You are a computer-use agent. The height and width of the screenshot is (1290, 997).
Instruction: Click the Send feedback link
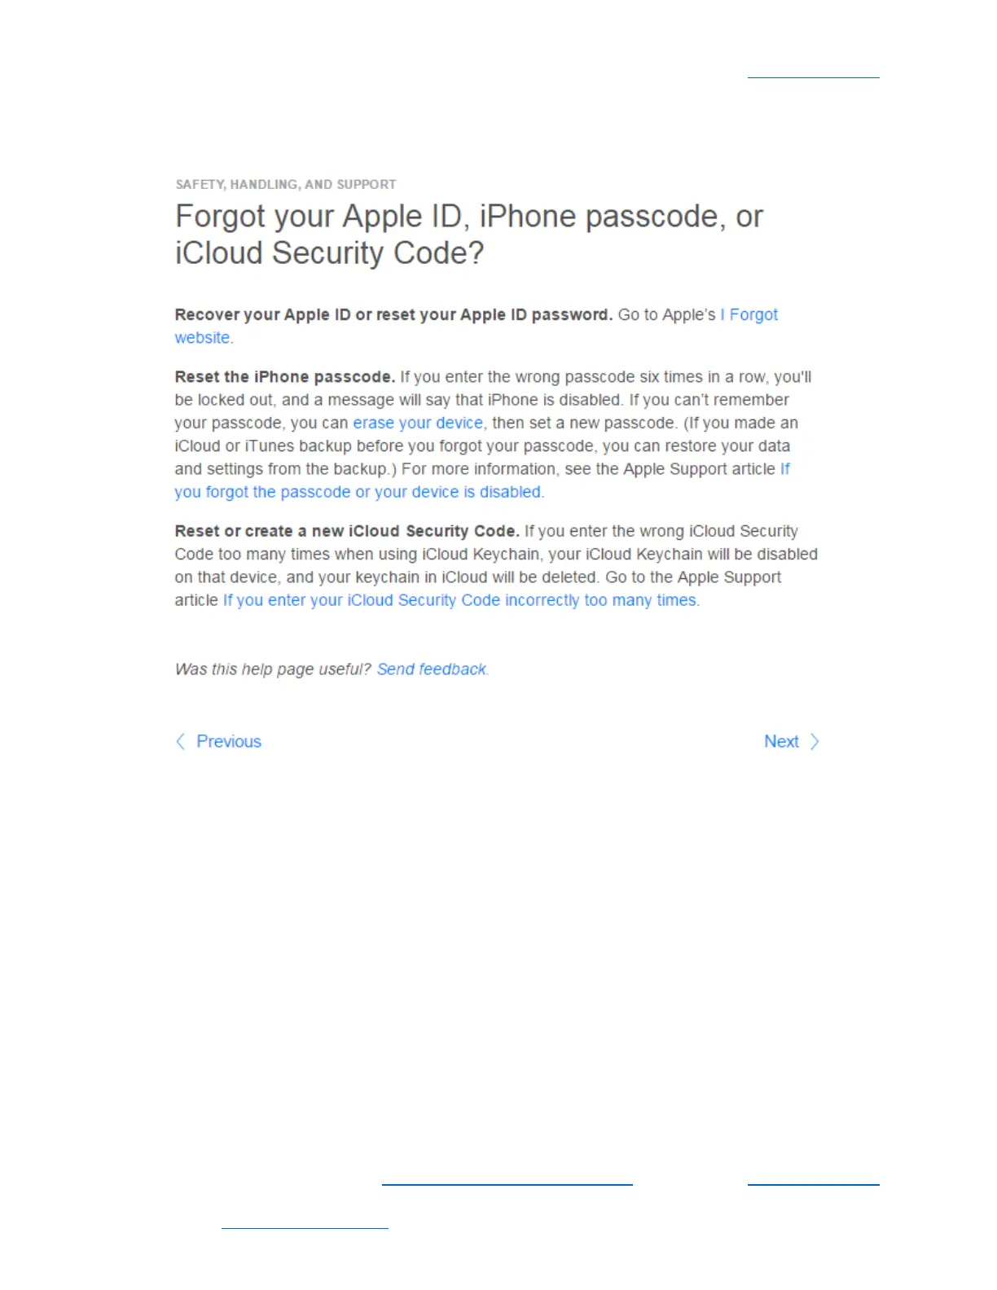[431, 669]
